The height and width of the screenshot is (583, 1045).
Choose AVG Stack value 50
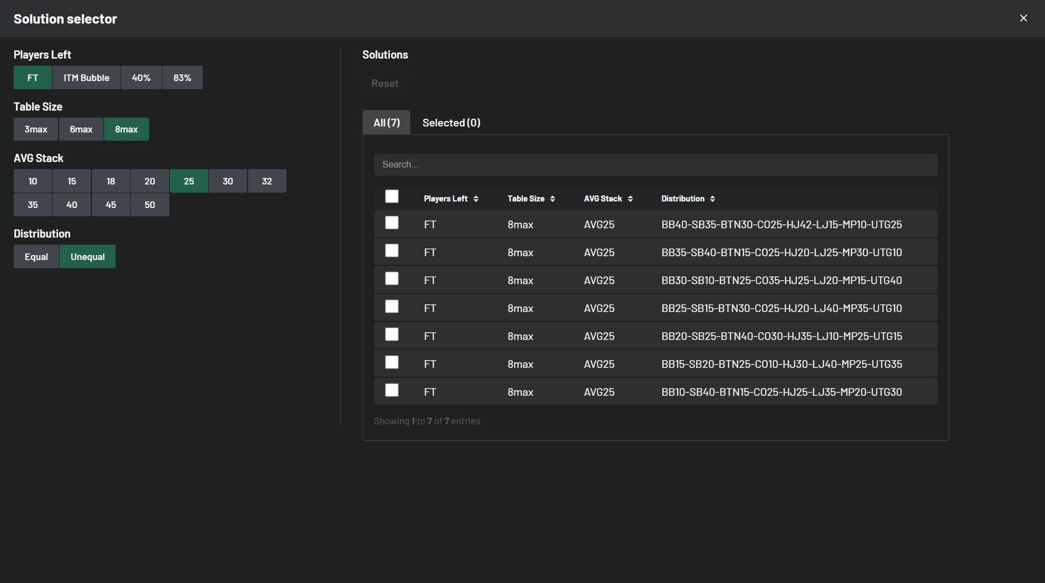click(x=150, y=205)
